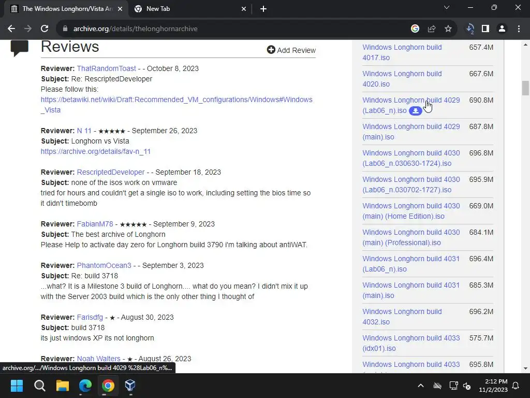Click the file list scrollbar down arrow
The width and height of the screenshot is (530, 398).
tap(525, 368)
